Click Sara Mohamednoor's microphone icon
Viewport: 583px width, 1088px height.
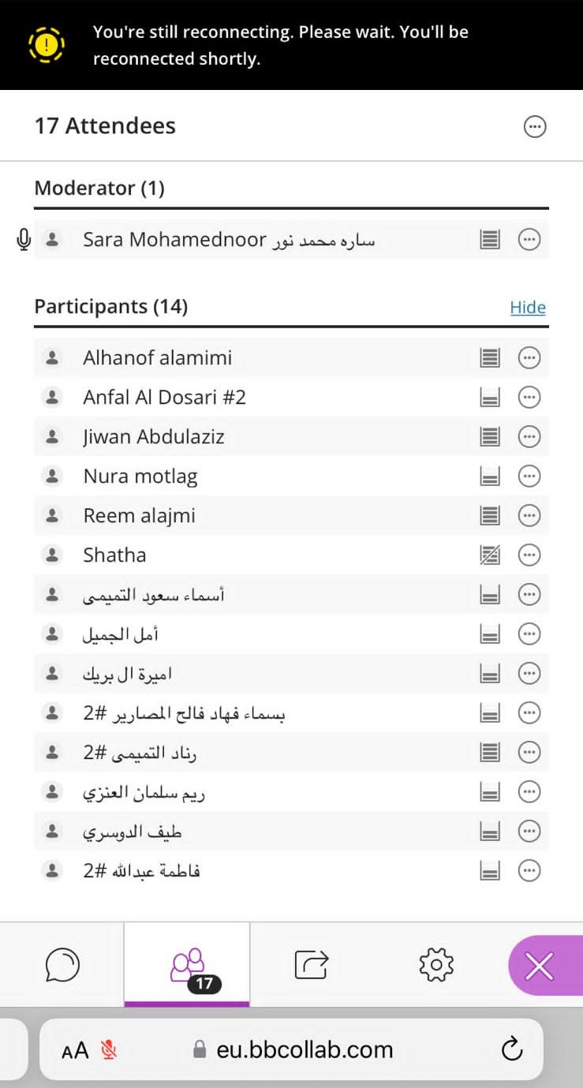point(24,239)
